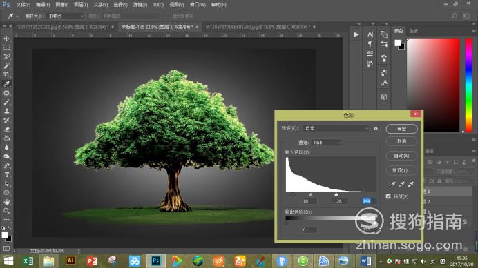Open Illustrator from the taskbar
Viewport: 478px width, 268px height.
(70, 260)
